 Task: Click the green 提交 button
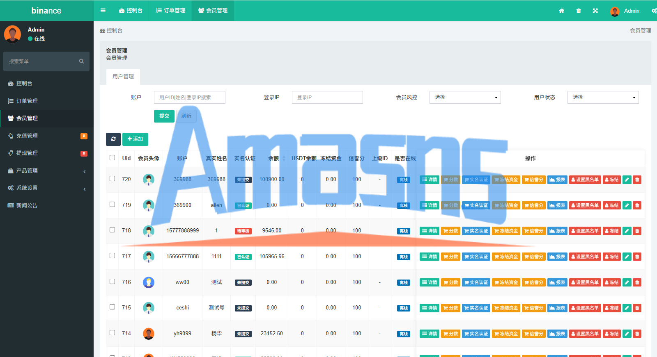coord(164,116)
